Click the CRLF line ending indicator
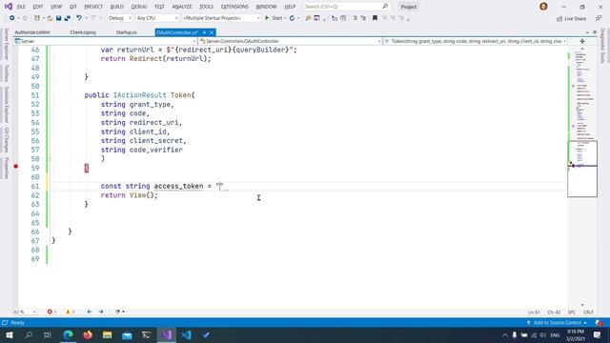 point(588,312)
